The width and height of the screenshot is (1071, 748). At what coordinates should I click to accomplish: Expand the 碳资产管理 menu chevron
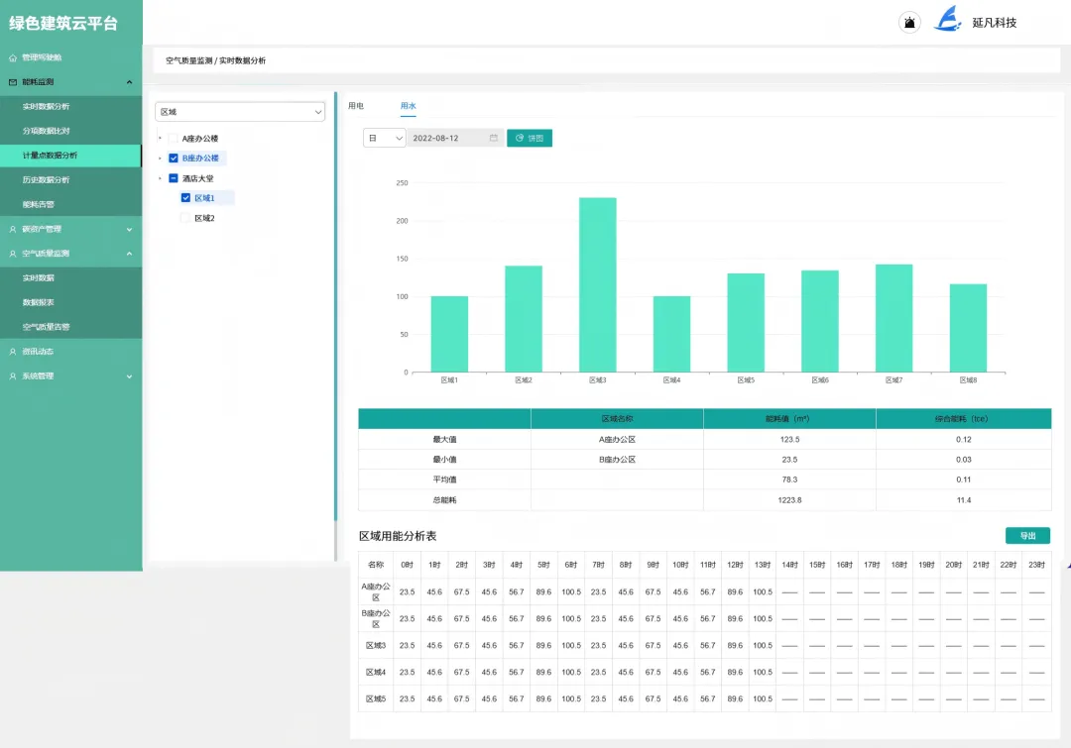(129, 229)
